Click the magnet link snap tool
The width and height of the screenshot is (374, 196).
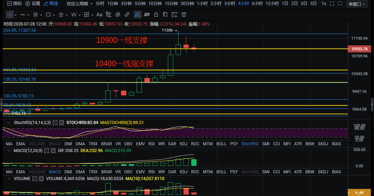118,15
